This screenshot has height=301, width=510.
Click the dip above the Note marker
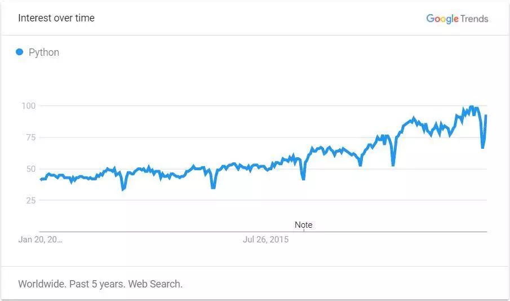coord(303,178)
